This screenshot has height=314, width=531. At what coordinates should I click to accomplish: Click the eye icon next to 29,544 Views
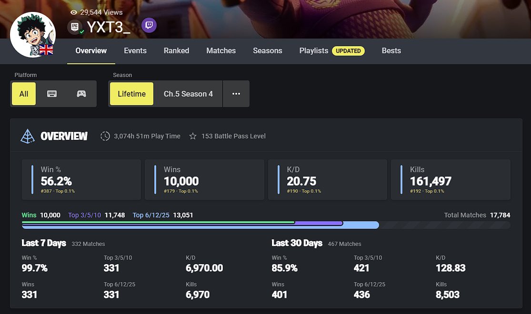coord(74,12)
